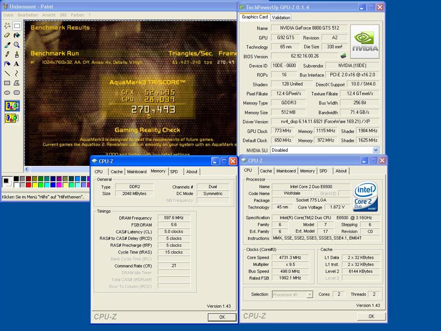Switch to Validation tab in GPU-Z

tap(281, 17)
